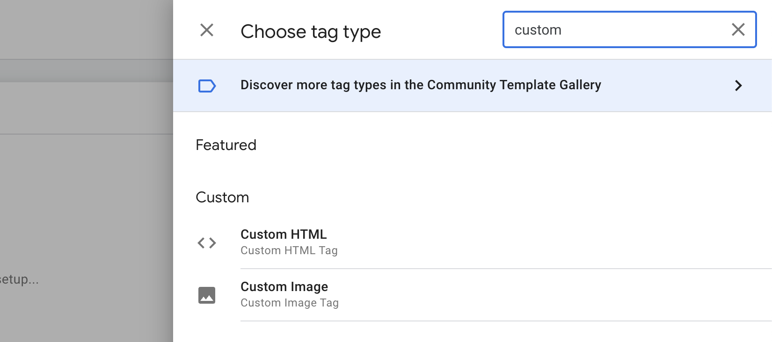The image size is (772, 342).
Task: Click the dimmed overlay outside the panel
Action: 87,187
